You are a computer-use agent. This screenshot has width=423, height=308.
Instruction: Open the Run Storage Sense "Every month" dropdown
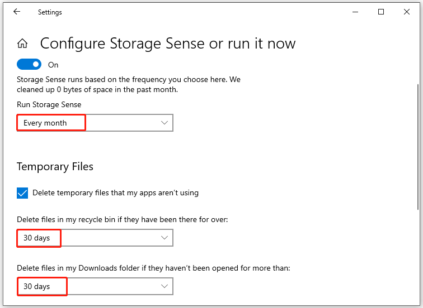(95, 123)
